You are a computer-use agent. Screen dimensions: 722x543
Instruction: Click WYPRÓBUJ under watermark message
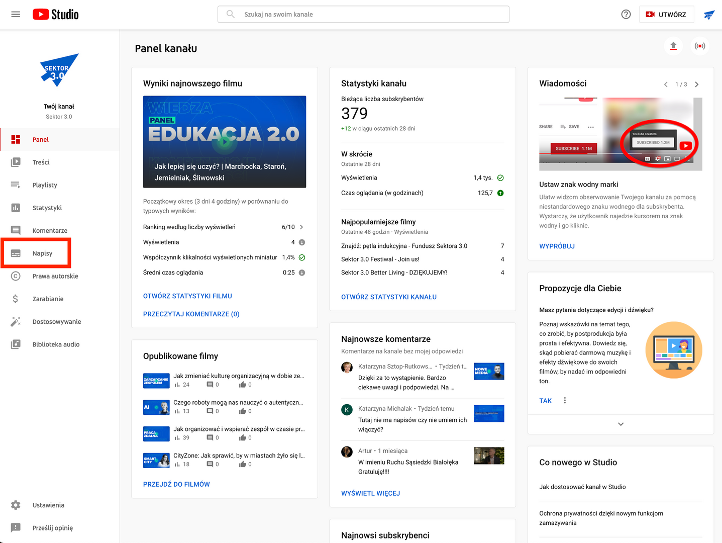click(x=557, y=246)
